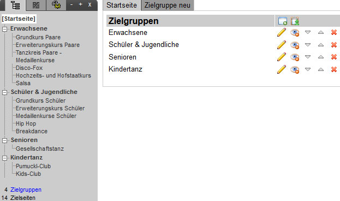Collapse the Erwachsene tree node

click(x=4, y=29)
